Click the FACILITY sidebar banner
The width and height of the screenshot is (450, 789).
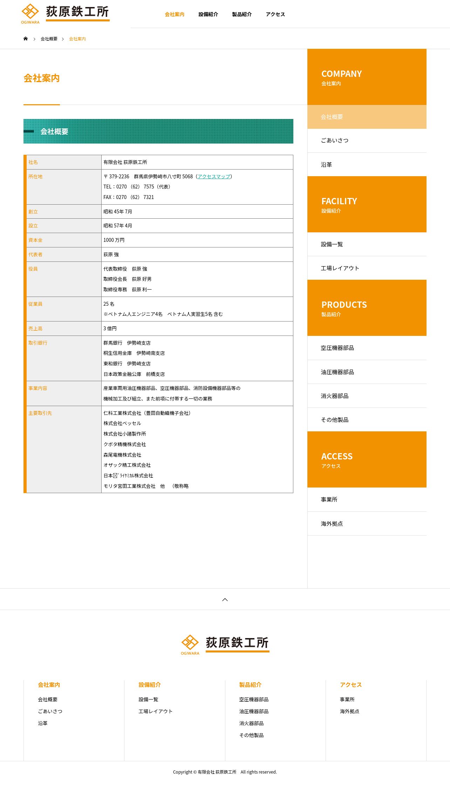pyautogui.click(x=367, y=204)
